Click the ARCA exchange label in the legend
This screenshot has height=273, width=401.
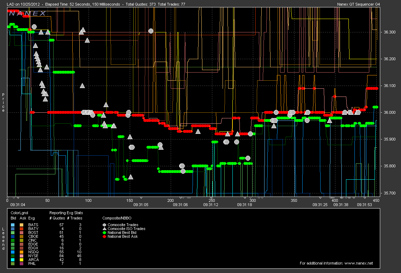pos(34,260)
